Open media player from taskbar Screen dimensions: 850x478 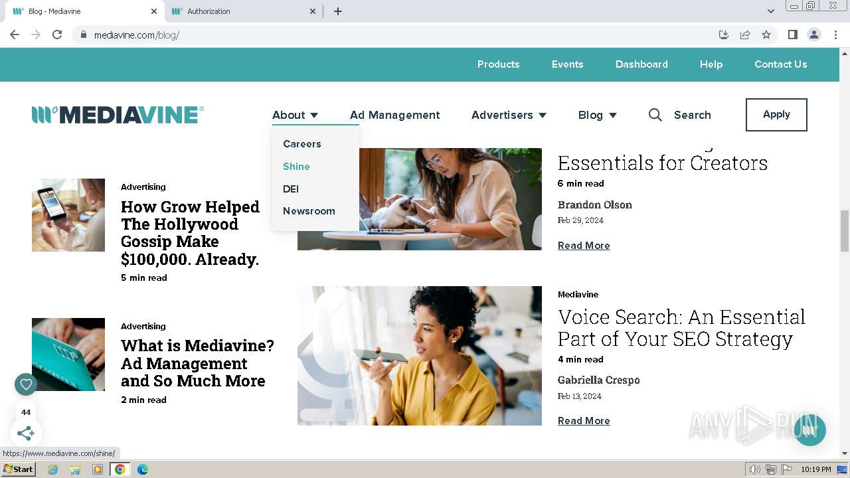98,469
